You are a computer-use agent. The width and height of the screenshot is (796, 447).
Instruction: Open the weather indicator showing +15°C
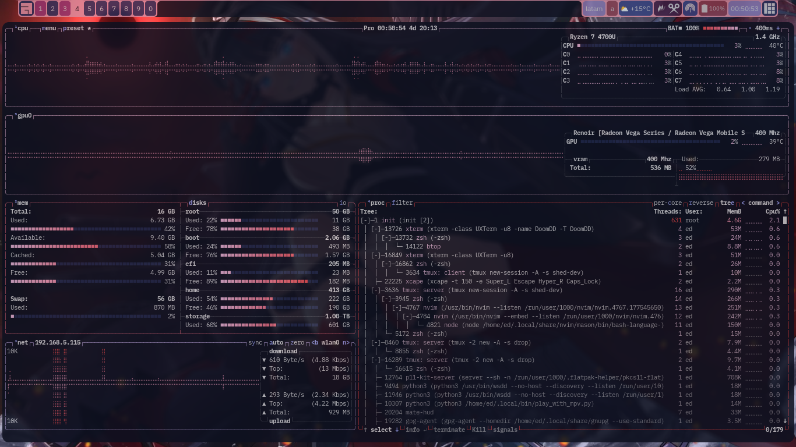pyautogui.click(x=635, y=9)
